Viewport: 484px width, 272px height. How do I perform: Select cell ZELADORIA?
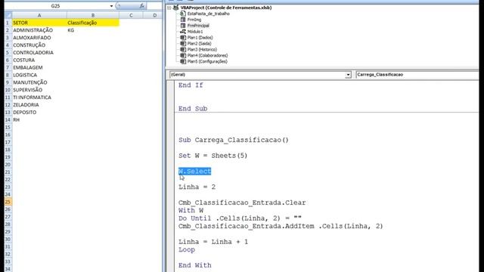click(x=39, y=105)
